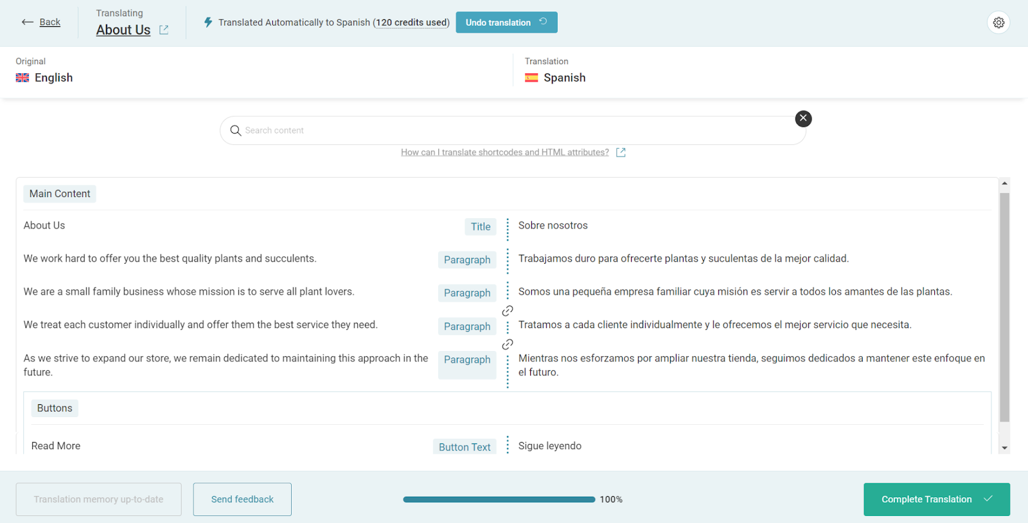The height and width of the screenshot is (523, 1028).
Task: Focus the Search content field
Action: coord(513,130)
